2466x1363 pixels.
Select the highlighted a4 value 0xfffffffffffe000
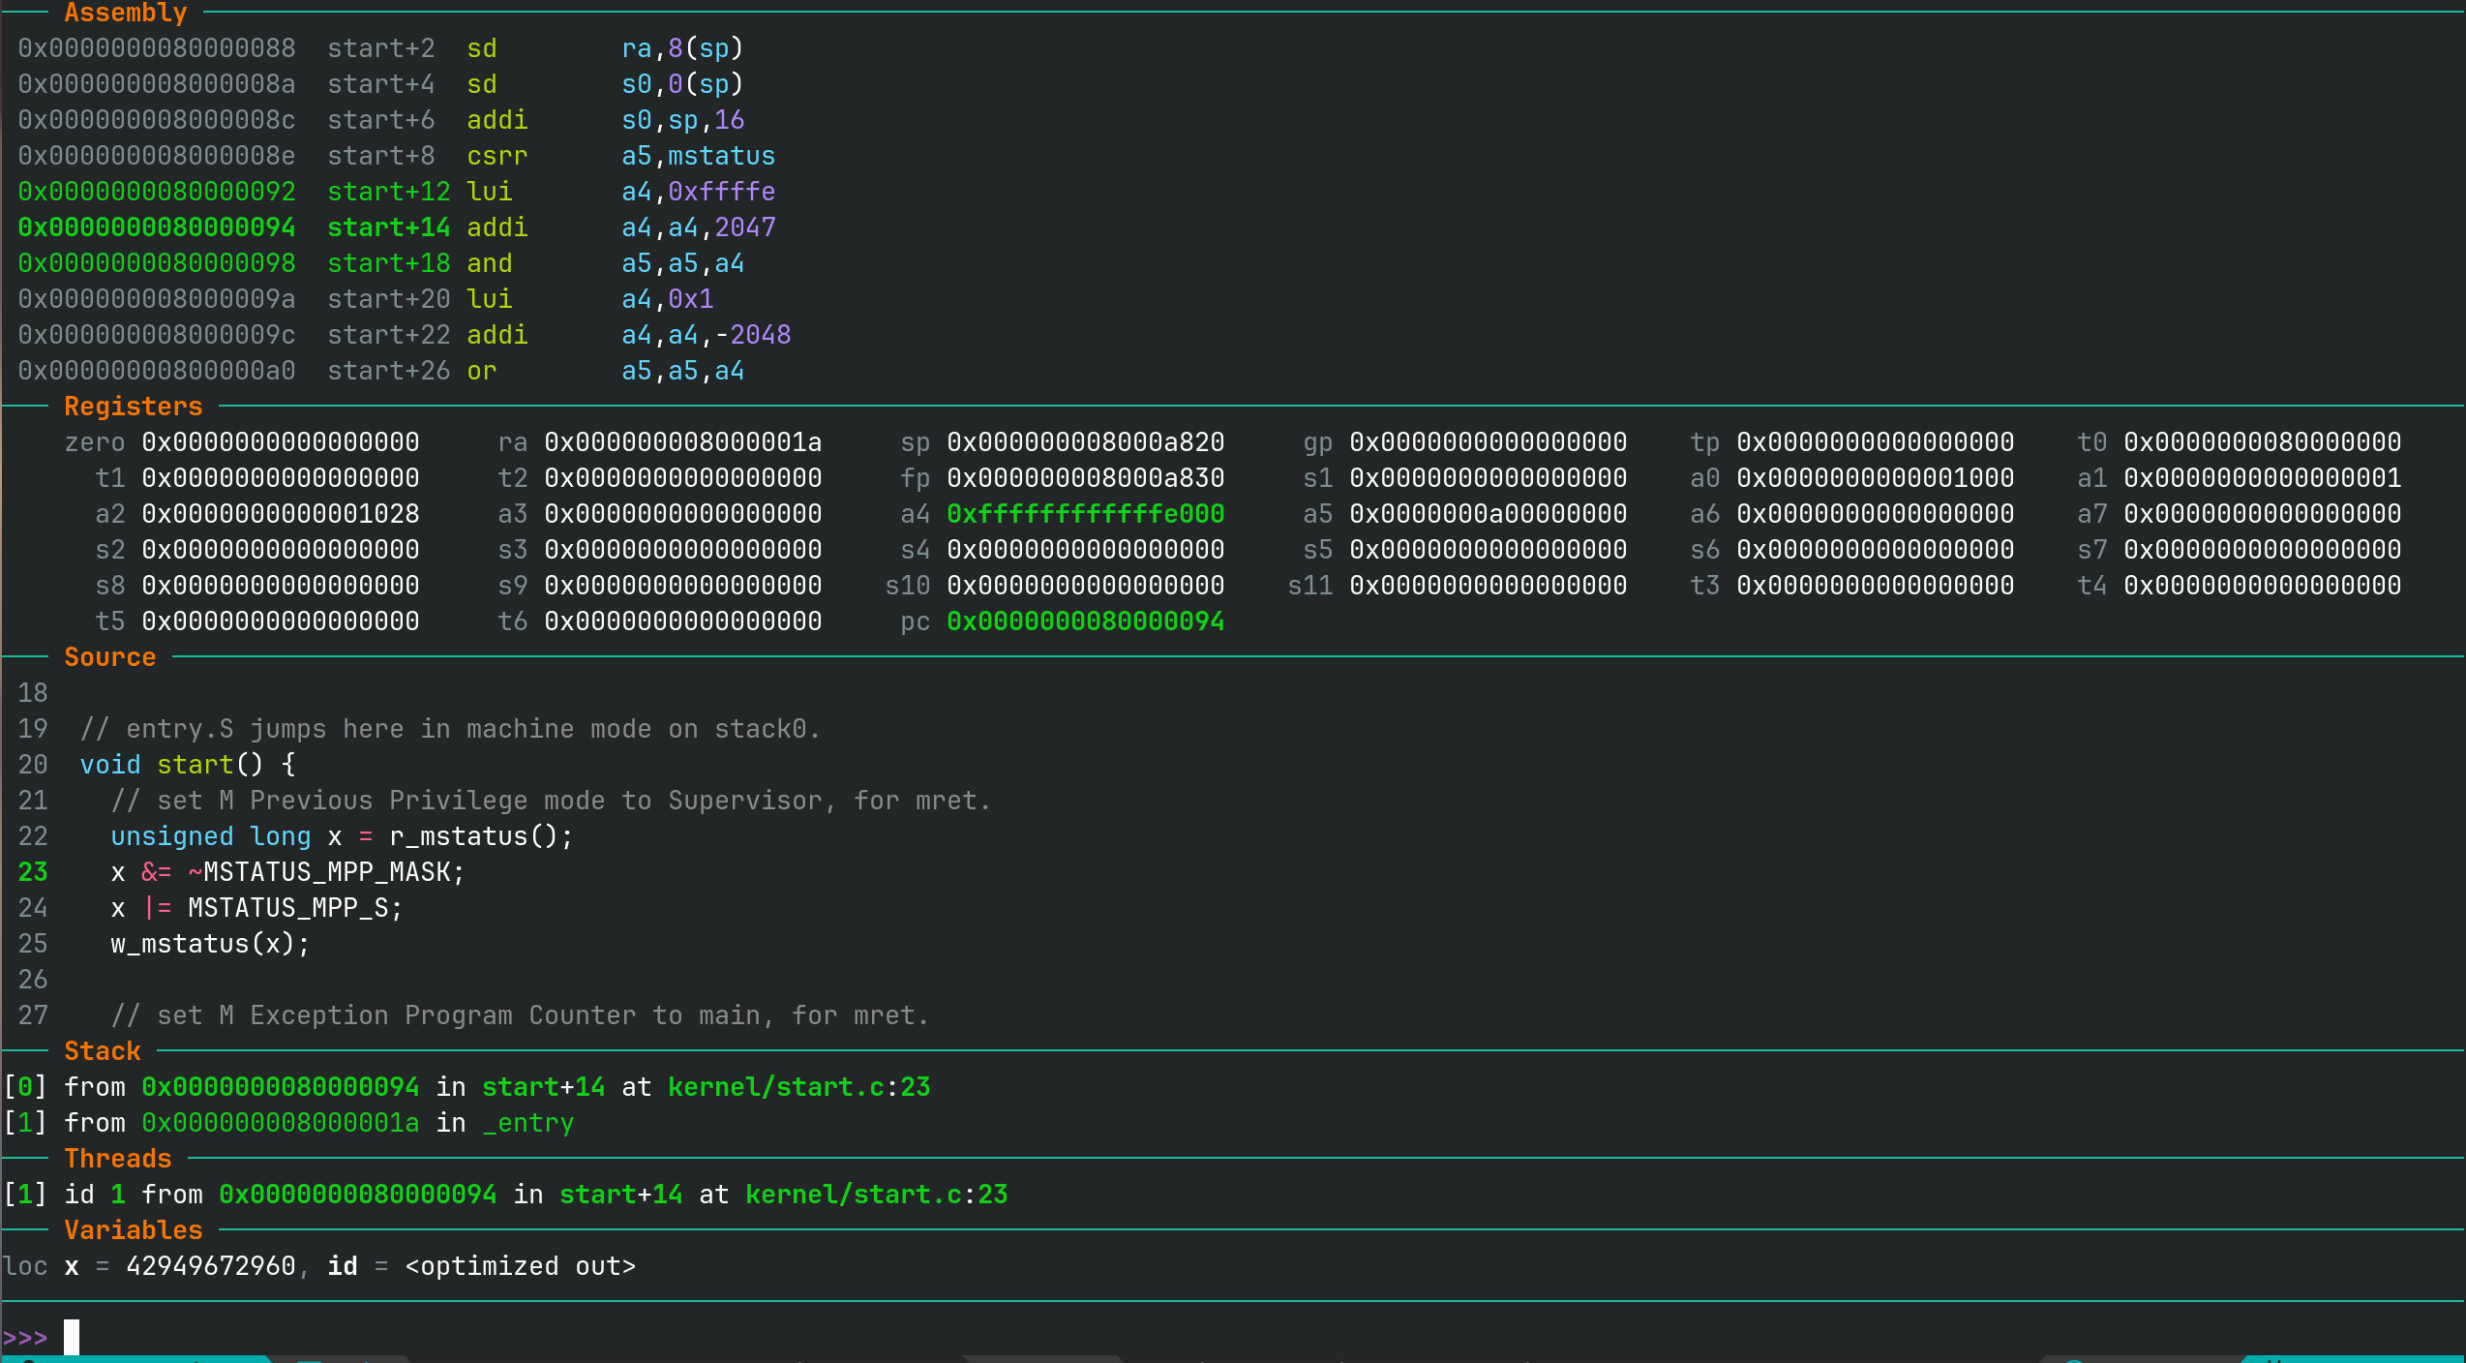coord(1086,514)
